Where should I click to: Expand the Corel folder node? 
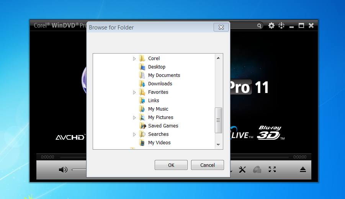(134, 59)
